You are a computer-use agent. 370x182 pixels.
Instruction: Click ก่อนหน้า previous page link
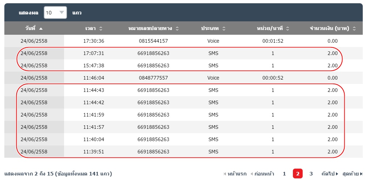pyautogui.click(x=262, y=174)
